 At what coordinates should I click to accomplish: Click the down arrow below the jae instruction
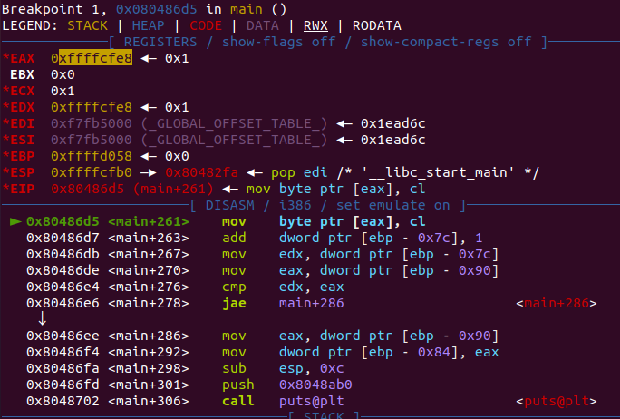(41, 319)
